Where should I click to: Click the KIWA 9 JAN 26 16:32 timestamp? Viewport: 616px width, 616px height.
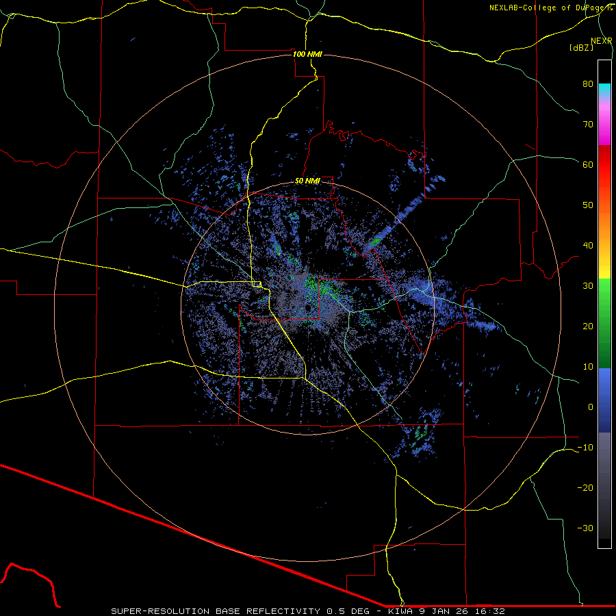tap(446, 611)
